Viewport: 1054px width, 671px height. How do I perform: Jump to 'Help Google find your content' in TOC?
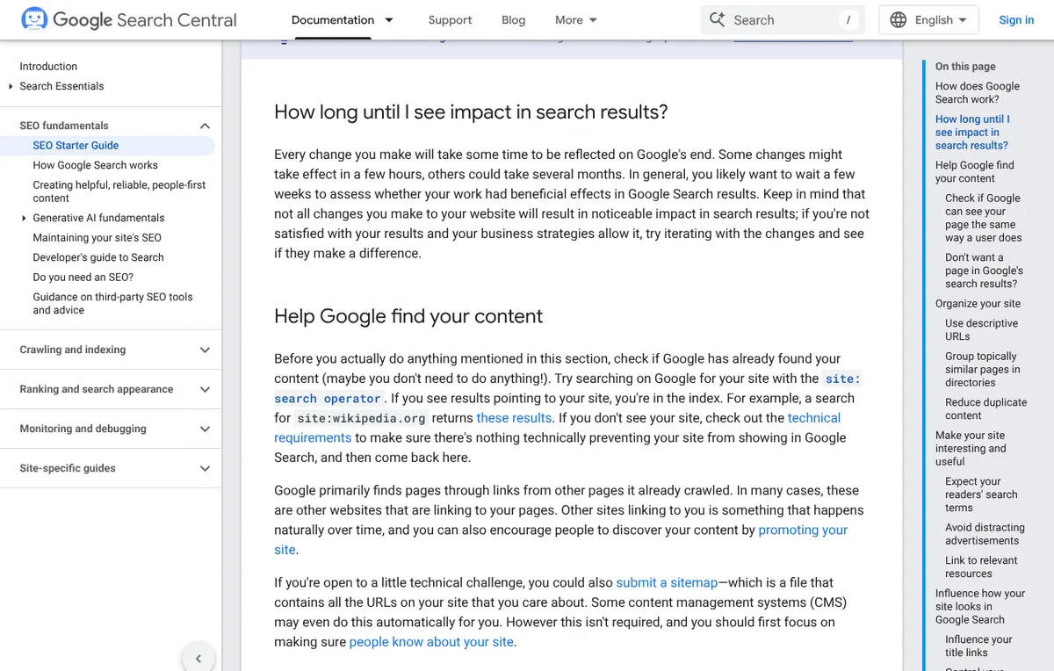tap(975, 171)
